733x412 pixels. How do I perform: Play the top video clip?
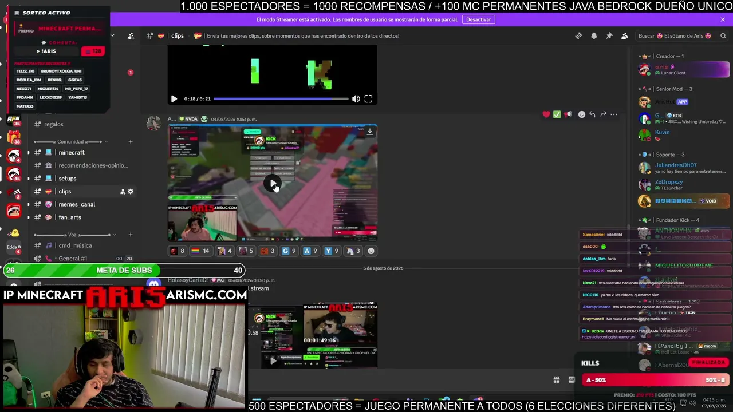coord(174,99)
